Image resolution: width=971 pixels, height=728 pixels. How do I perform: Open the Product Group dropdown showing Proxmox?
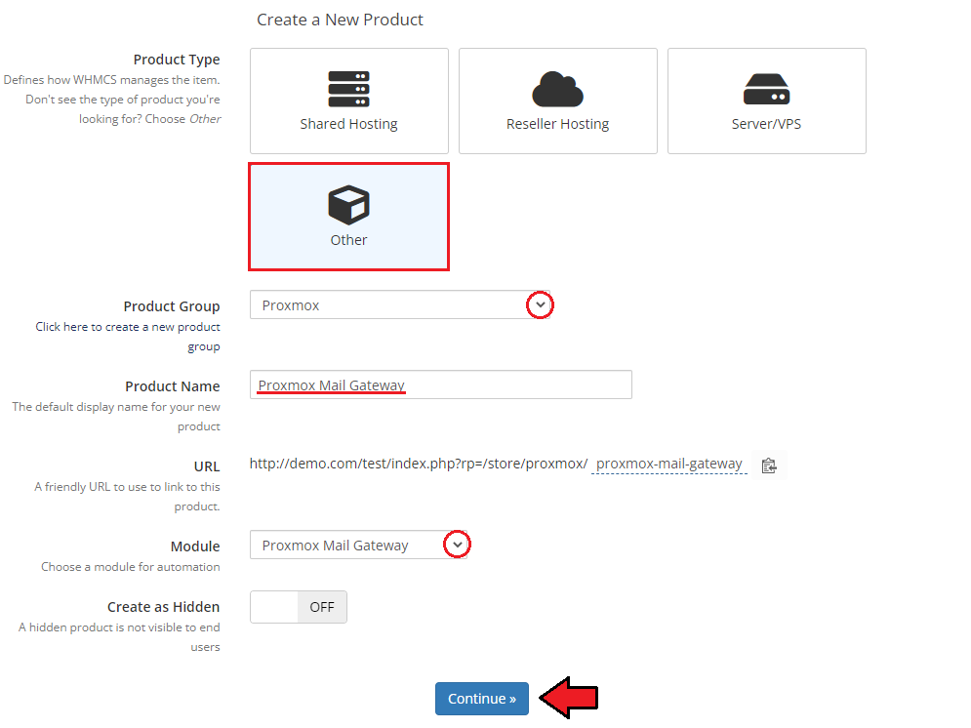coord(399,304)
